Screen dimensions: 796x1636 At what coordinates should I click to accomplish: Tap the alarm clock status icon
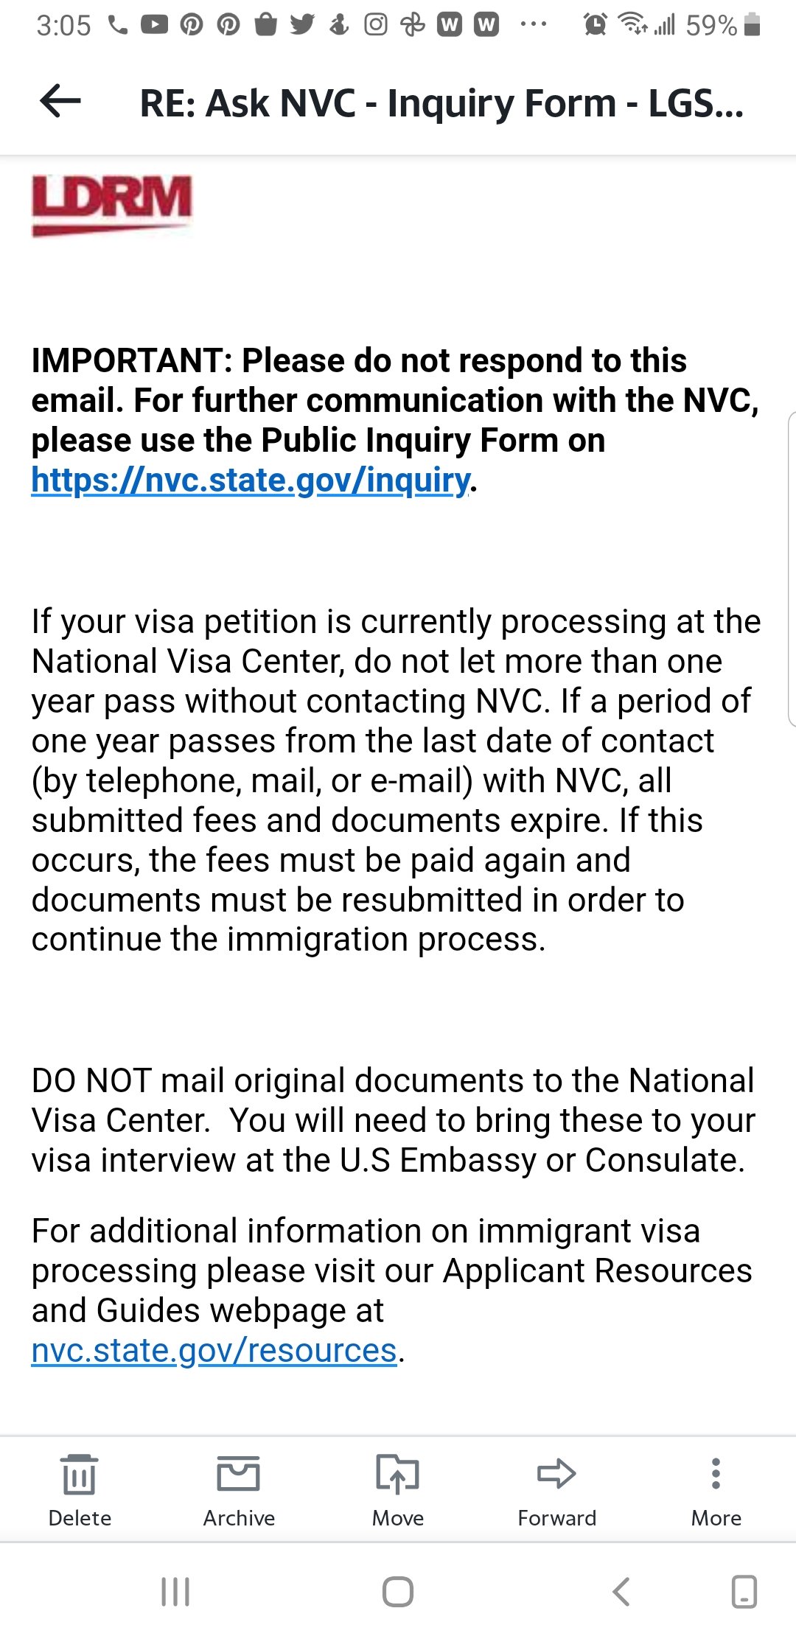click(595, 25)
